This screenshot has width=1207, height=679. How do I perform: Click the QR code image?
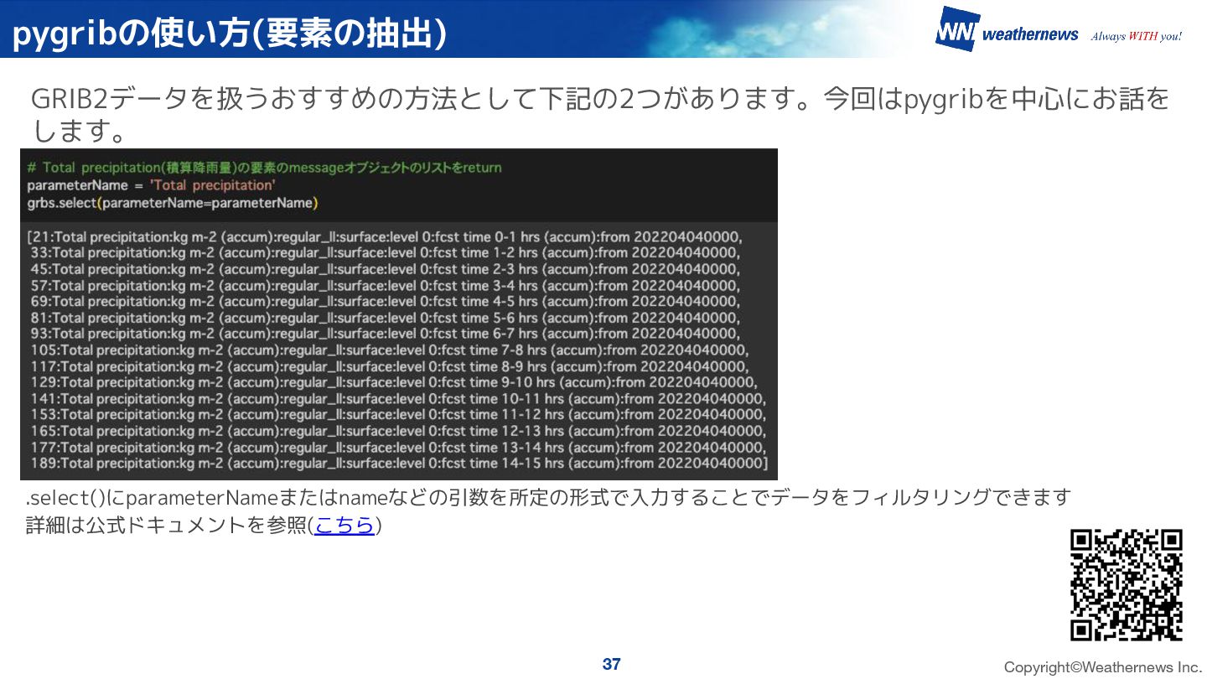[x=1126, y=584]
